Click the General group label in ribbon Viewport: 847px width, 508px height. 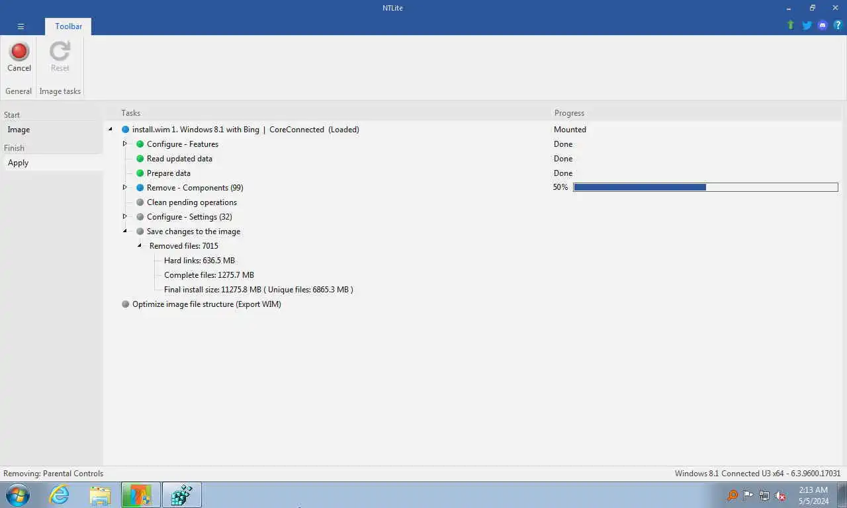[x=19, y=91]
